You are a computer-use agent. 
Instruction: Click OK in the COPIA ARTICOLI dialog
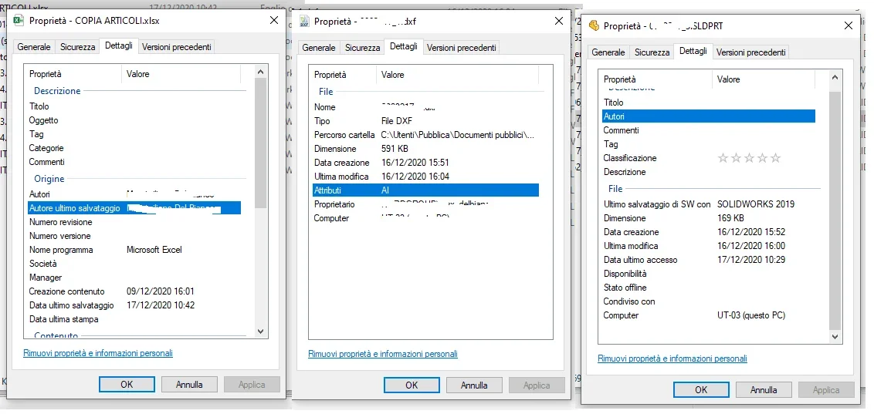[x=127, y=385]
